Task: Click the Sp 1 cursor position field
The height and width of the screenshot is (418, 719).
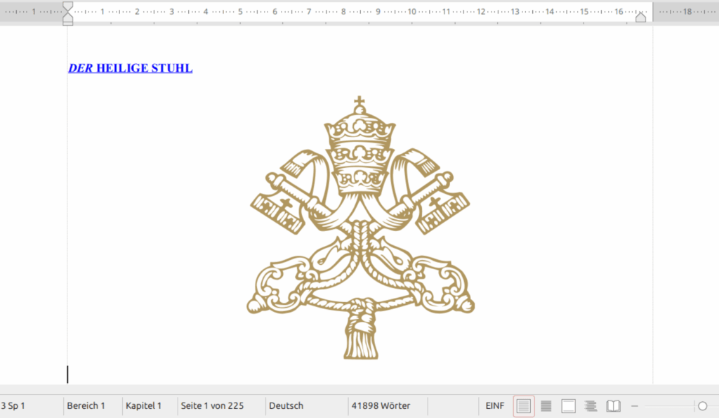Action: [13, 405]
